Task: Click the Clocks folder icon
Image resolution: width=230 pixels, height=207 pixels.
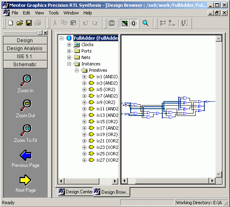Action: click(x=77, y=45)
